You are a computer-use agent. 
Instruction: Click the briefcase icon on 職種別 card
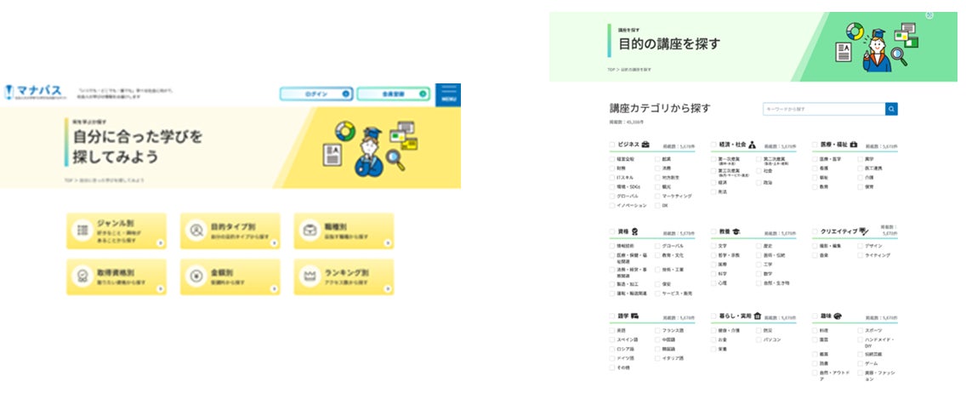point(310,230)
